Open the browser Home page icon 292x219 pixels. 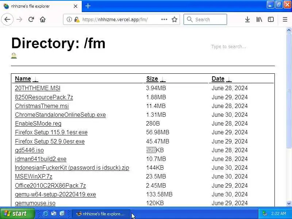point(43,19)
